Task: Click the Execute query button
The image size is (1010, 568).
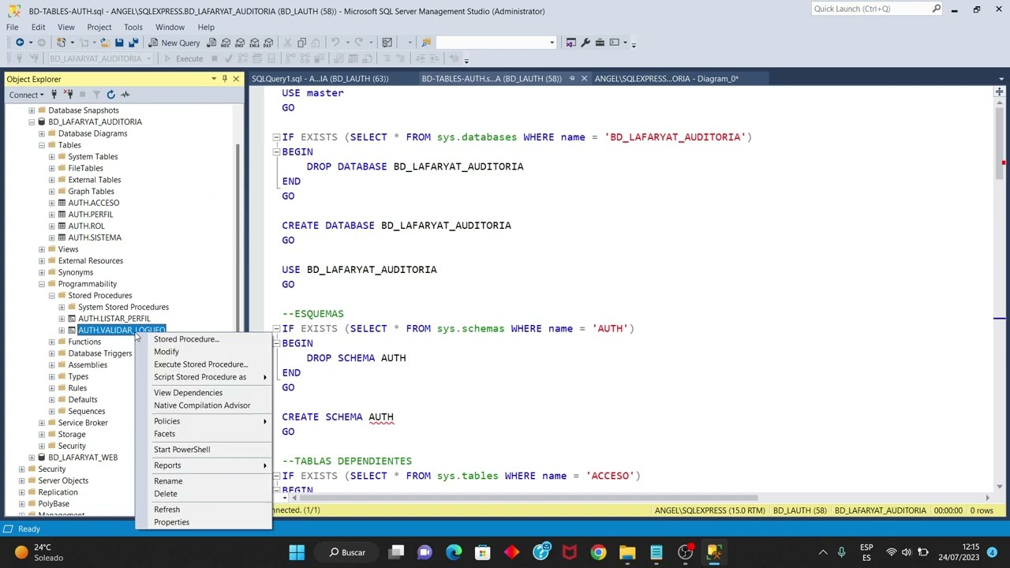Action: click(x=183, y=58)
